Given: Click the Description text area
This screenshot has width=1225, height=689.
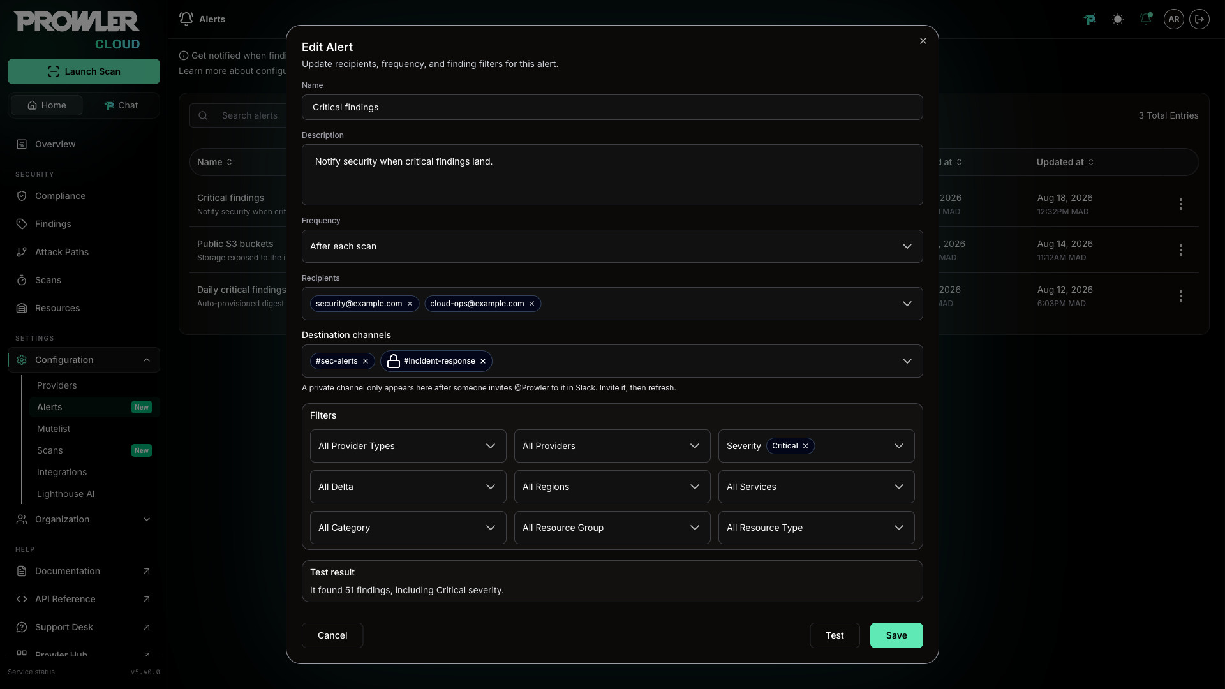Looking at the screenshot, I should pyautogui.click(x=612, y=175).
